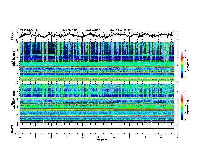Click the ch.3(V) axis label
This screenshot has width=199, height=154.
(12, 129)
